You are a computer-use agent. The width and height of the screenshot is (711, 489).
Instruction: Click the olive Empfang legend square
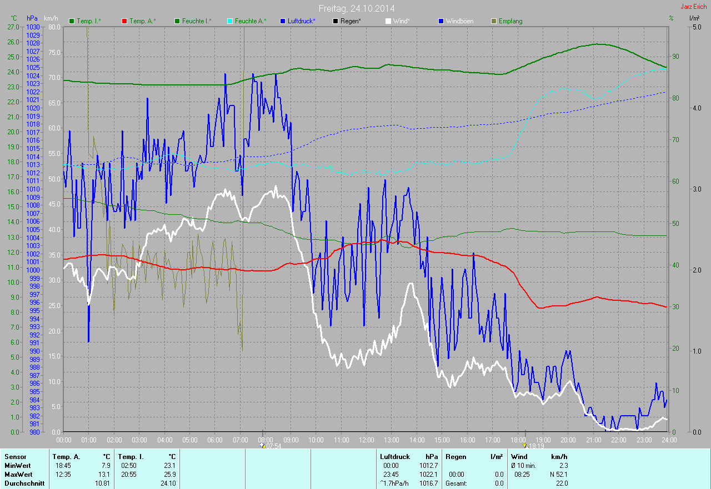pyautogui.click(x=494, y=21)
